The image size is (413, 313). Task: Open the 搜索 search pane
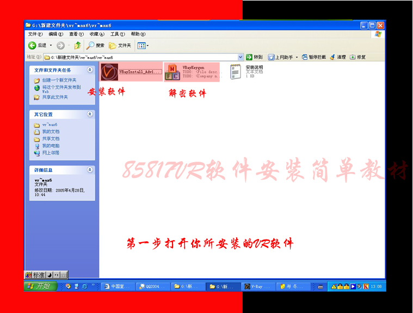coord(95,46)
